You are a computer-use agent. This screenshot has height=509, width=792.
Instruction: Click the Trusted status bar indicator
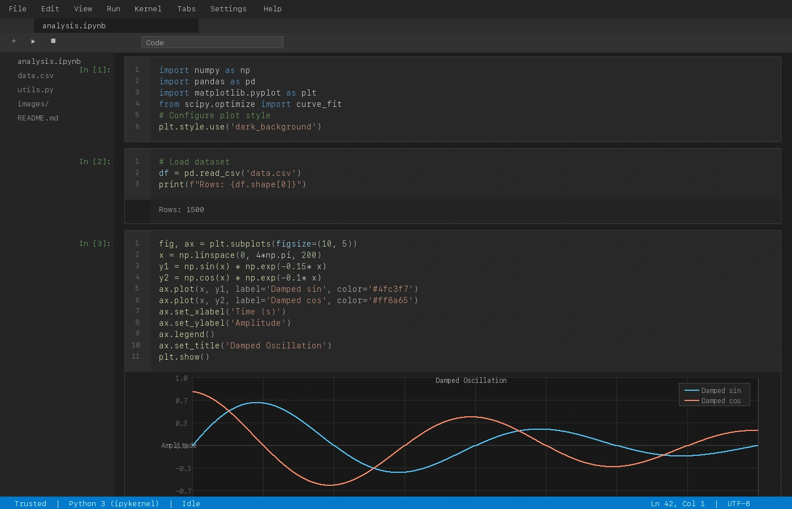[31, 503]
